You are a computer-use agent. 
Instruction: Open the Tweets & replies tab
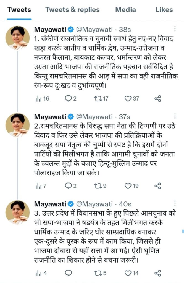72,10
